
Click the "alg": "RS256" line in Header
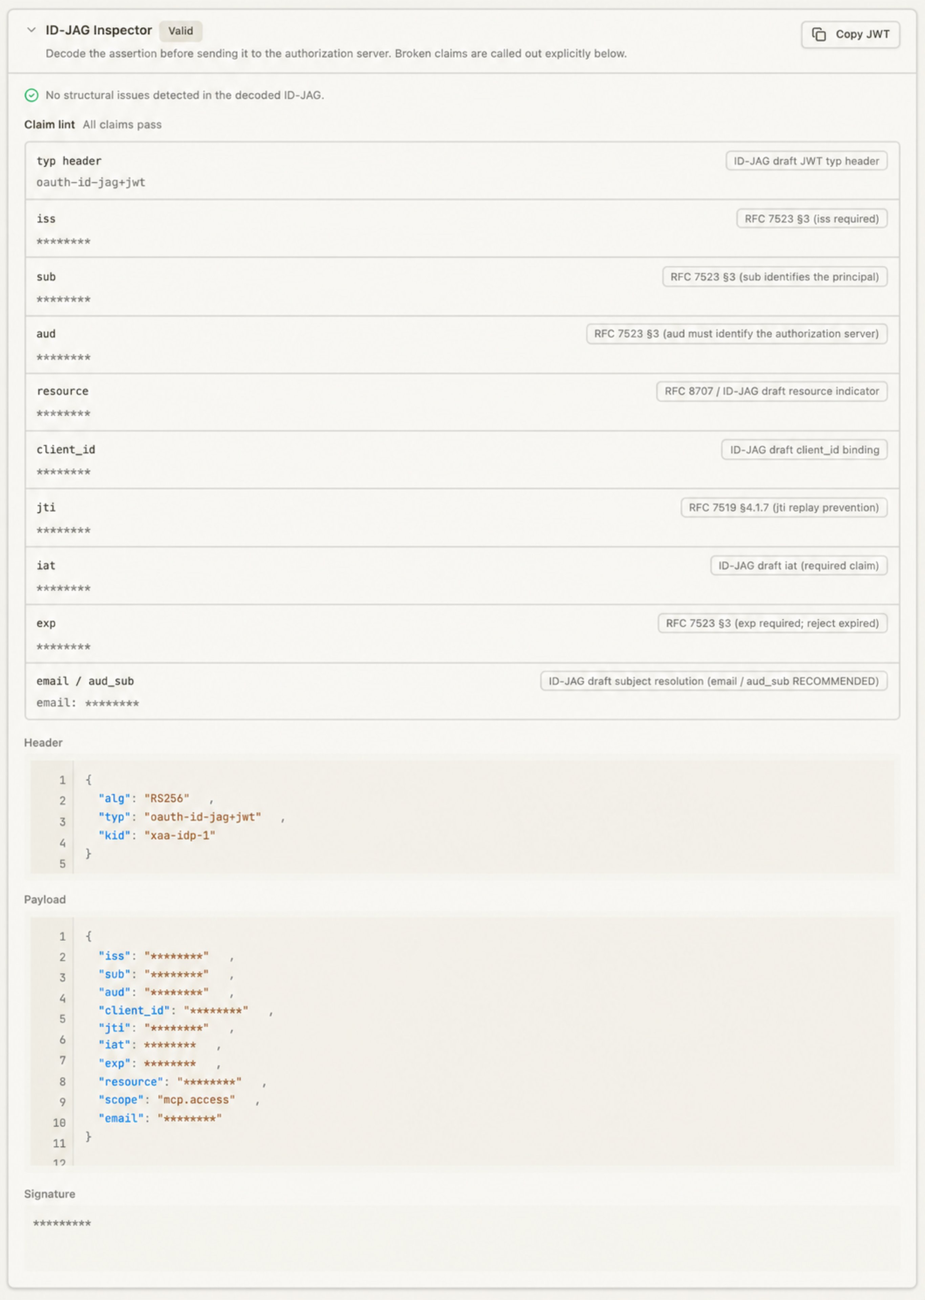click(156, 798)
